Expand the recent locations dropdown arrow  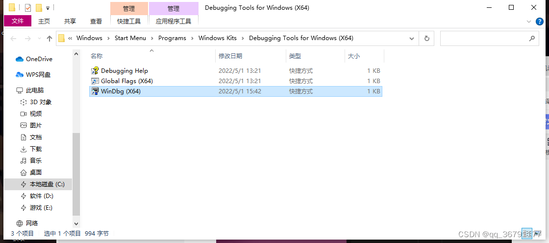coord(39,39)
